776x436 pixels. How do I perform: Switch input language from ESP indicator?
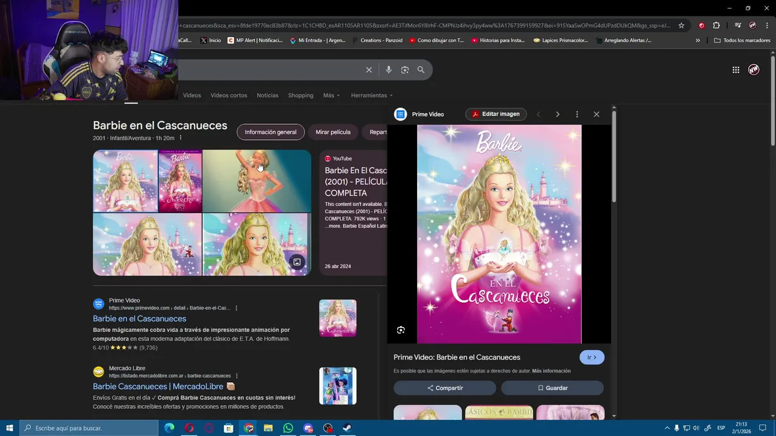pos(721,428)
